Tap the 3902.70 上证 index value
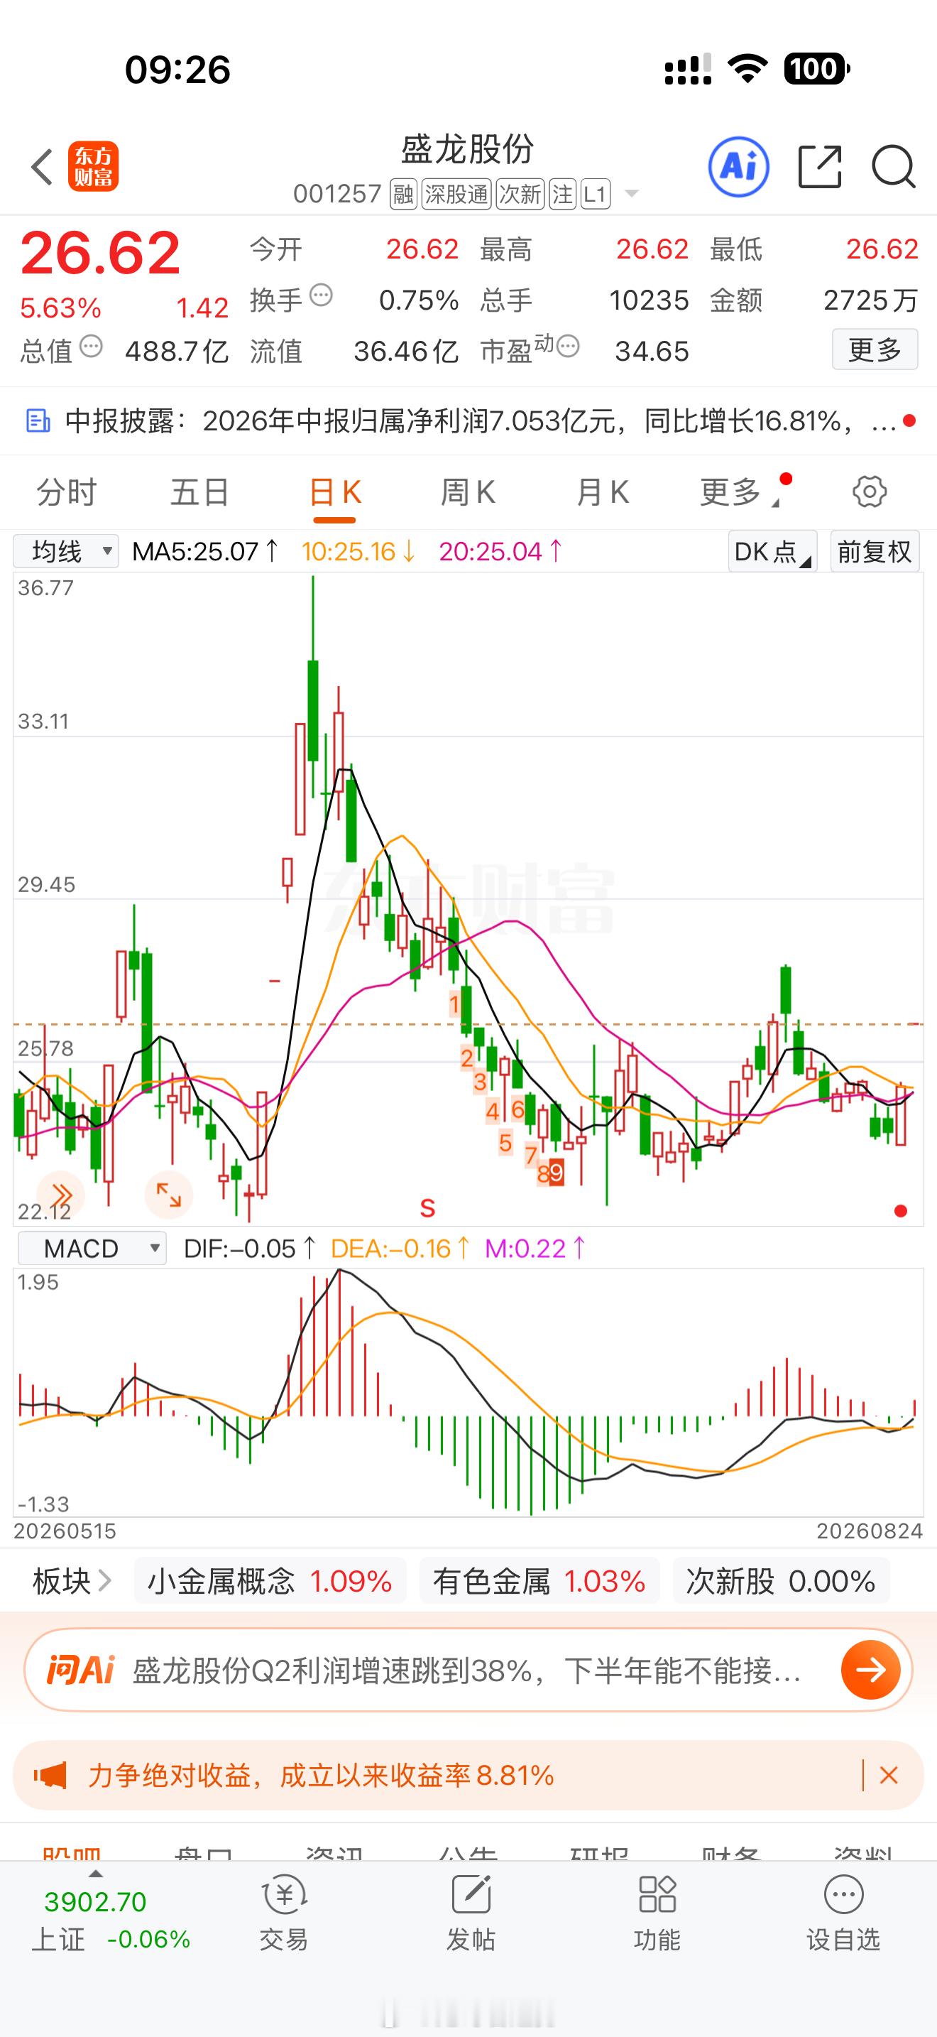Screen dimensions: 937x2037 point(96,1901)
